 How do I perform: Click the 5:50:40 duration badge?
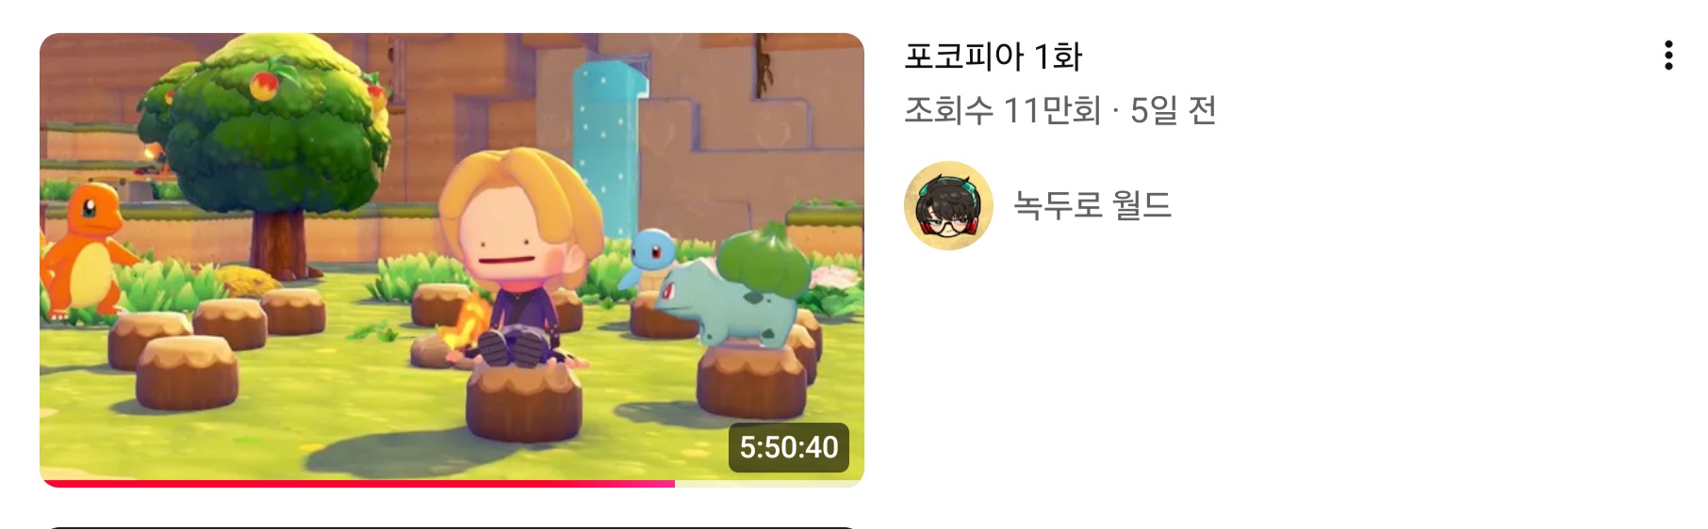pyautogui.click(x=789, y=447)
